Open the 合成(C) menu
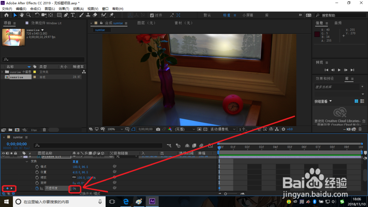This screenshot has height=207, width=368. click(35, 9)
